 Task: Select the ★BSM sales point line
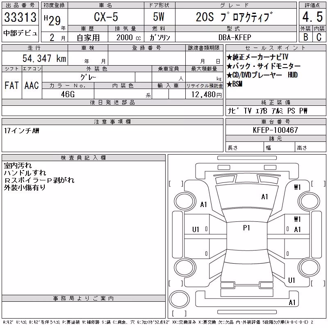pyautogui.click(x=235, y=84)
